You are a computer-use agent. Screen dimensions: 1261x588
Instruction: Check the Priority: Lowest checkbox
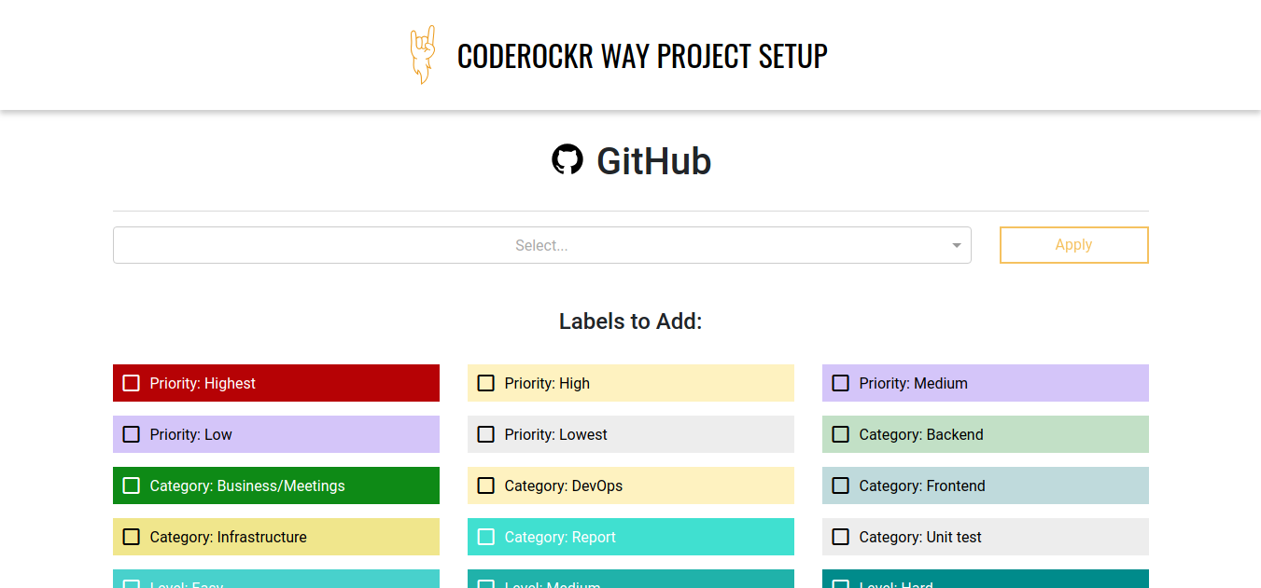486,434
